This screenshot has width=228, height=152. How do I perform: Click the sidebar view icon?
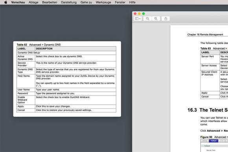tap(136, 18)
